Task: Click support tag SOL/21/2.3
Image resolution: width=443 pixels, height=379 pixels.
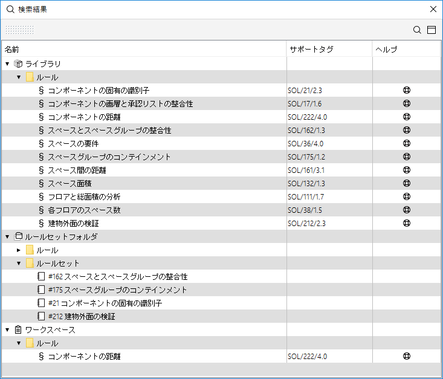Action: pyautogui.click(x=305, y=91)
